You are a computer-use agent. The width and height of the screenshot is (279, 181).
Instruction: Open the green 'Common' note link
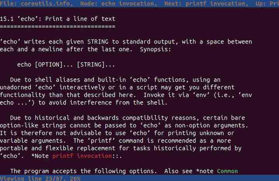227,171
